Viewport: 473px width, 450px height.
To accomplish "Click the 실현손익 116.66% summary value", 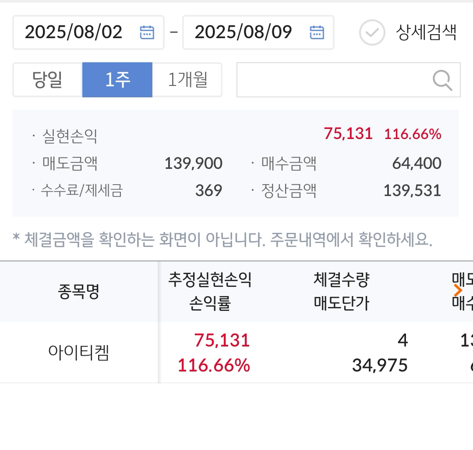I will point(413,134).
